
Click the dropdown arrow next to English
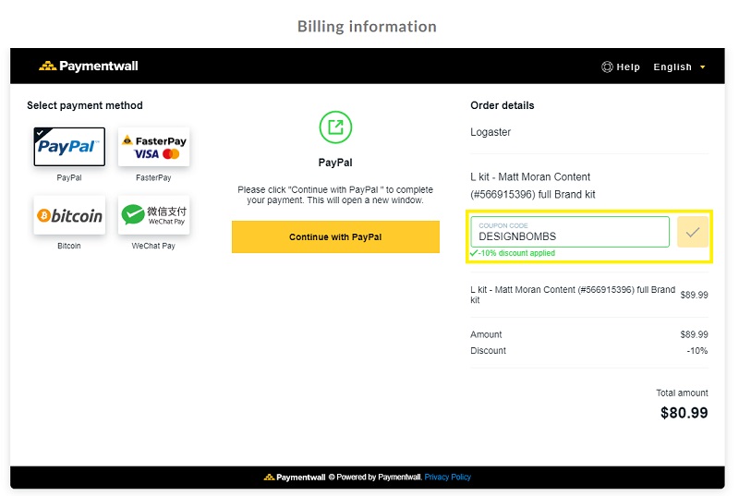pyautogui.click(x=703, y=67)
